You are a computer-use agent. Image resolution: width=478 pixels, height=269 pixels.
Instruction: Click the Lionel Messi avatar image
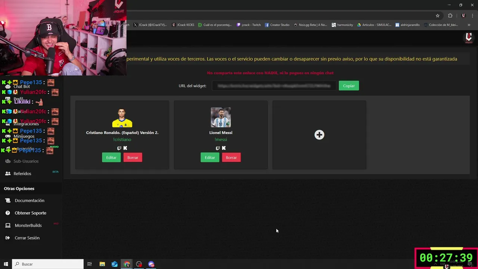tap(221, 117)
